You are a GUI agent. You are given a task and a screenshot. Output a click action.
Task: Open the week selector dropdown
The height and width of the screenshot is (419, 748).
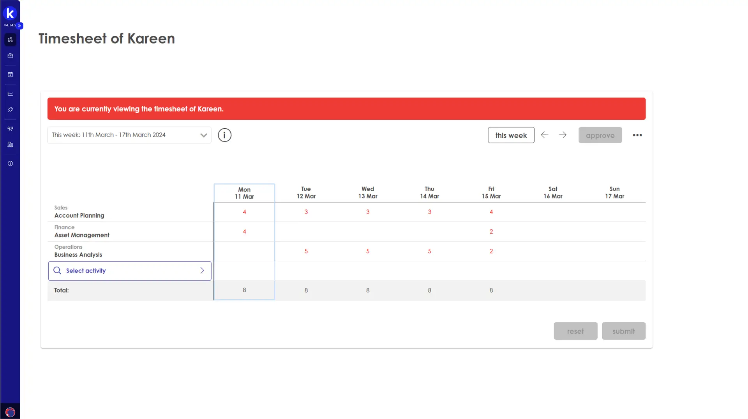[x=129, y=135]
